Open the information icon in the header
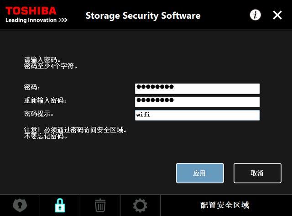 click(x=255, y=15)
